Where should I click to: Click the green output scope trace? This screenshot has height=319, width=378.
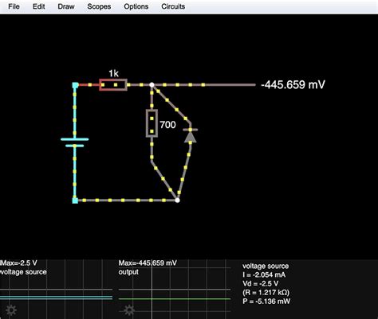click(175, 299)
